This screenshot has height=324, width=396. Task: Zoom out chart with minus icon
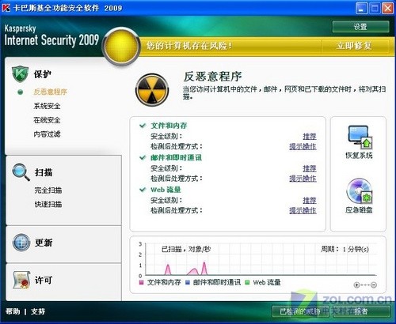point(374,284)
